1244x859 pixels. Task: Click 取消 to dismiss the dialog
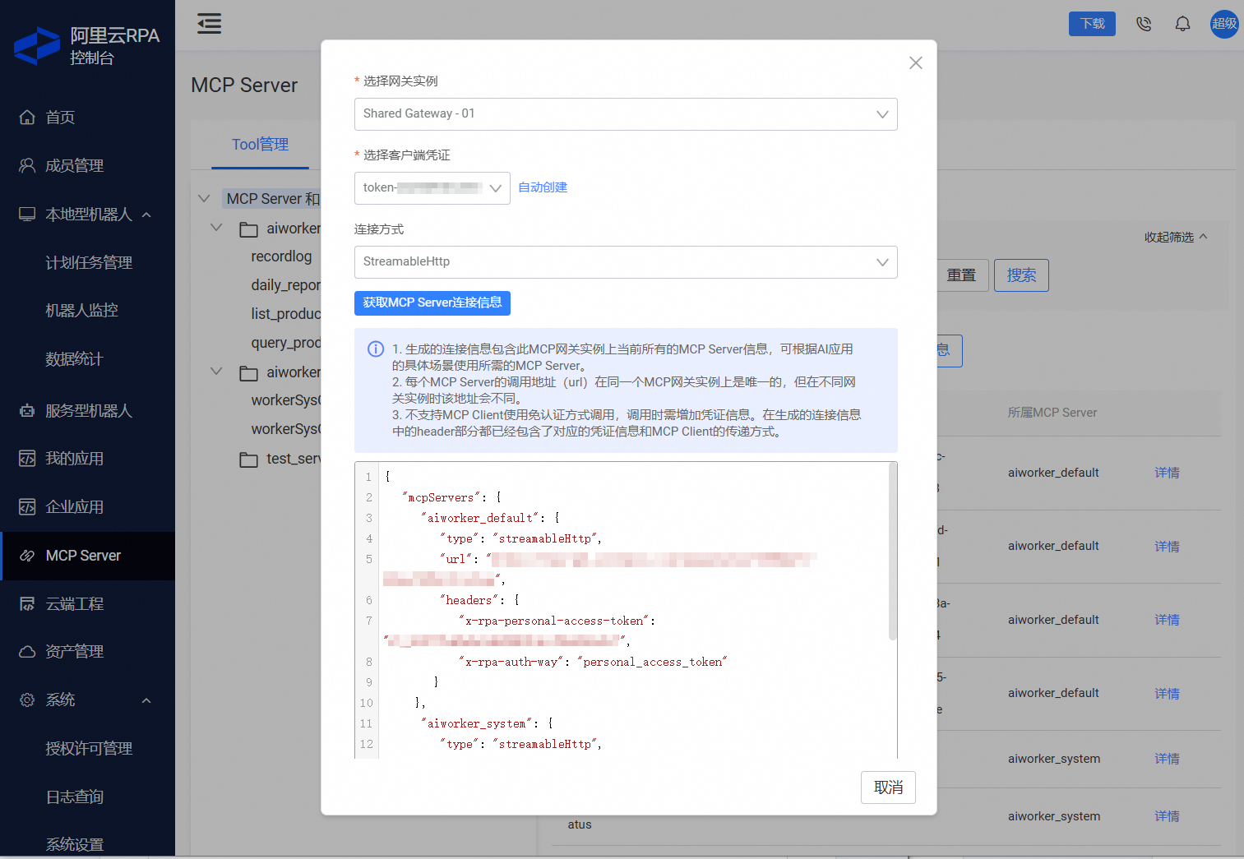[x=888, y=787]
